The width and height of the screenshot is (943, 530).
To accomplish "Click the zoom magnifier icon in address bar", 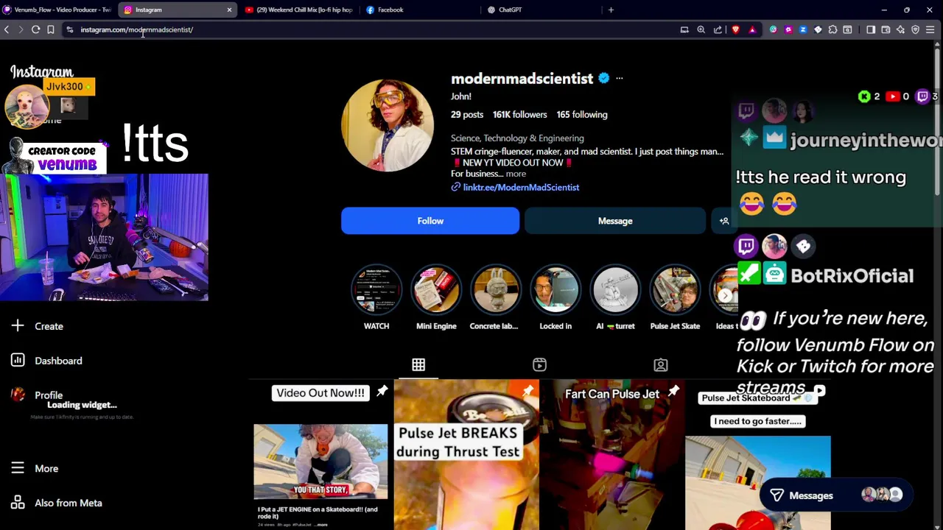I will coord(701,29).
